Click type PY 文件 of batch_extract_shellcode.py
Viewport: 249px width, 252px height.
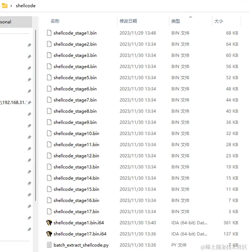[179, 245]
